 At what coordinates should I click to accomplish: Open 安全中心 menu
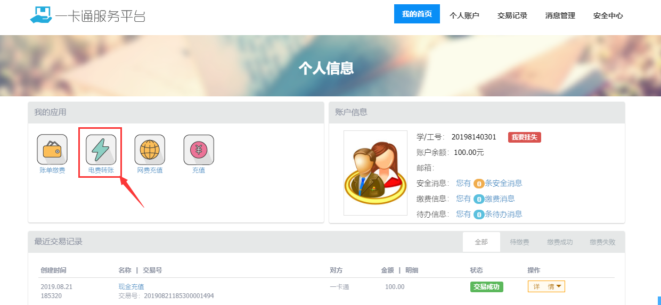pyautogui.click(x=608, y=15)
